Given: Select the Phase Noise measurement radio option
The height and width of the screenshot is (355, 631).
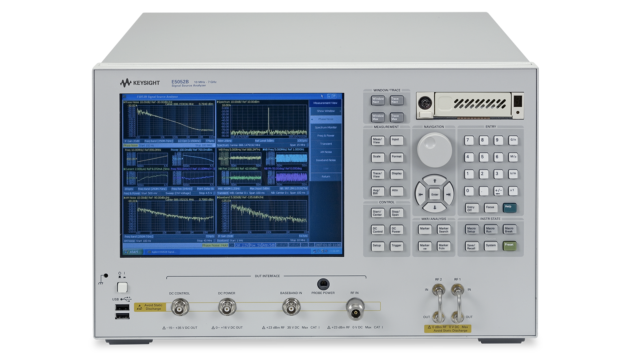Looking at the screenshot, I should tap(325, 119).
